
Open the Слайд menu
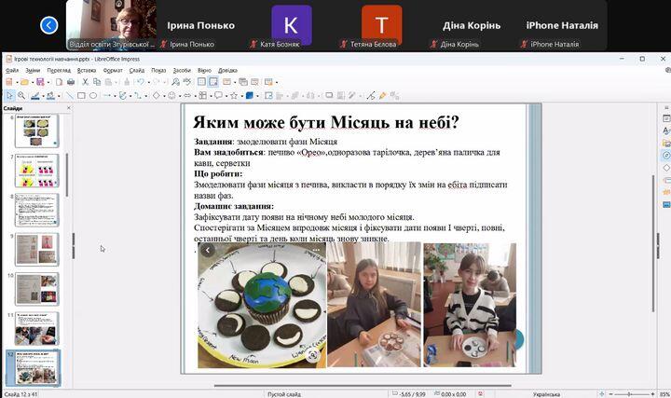point(136,70)
